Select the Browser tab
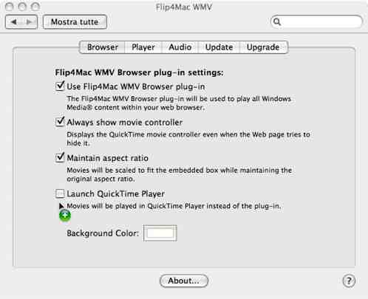This screenshot has height=299, width=368. (103, 47)
